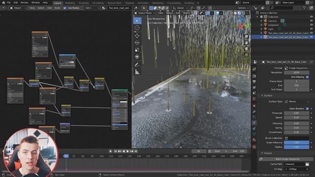Open the World properties tab
Screen dimensions: 315x177
[x=254, y=98]
